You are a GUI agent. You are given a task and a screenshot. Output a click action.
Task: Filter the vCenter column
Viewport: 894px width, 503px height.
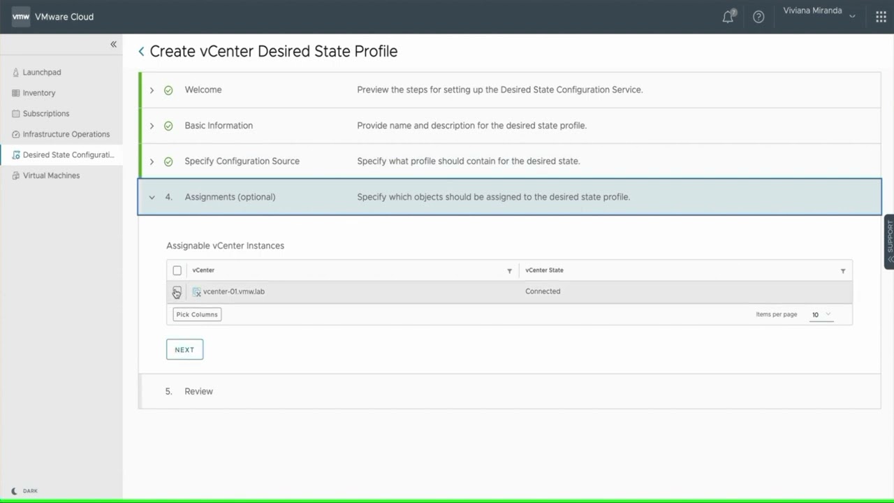click(x=509, y=270)
